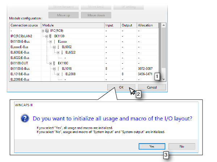Image resolution: width=217 pixels, height=162 pixels.
Task: Click the first EK1100 coupler module icon
Action: tap(50, 36)
